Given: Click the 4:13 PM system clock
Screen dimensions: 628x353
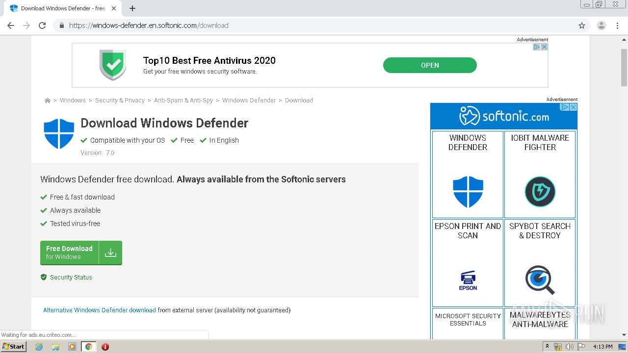Looking at the screenshot, I should 602,347.
